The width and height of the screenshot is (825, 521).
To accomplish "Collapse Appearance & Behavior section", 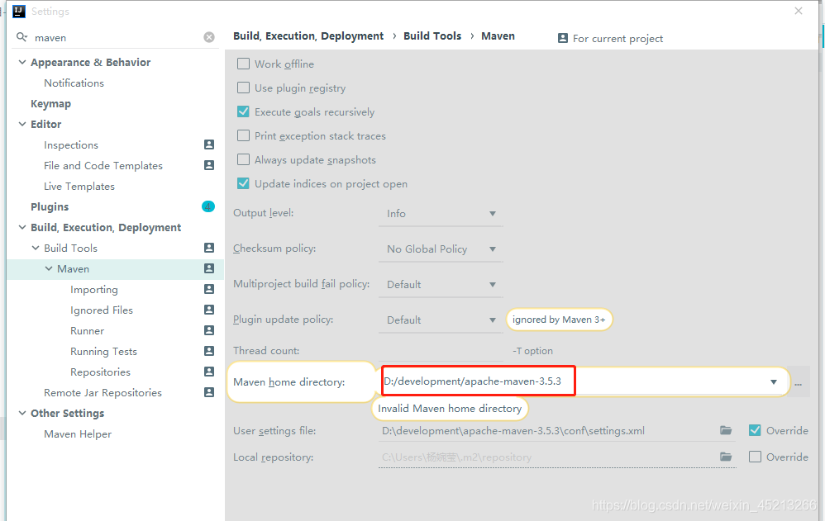I will [22, 62].
